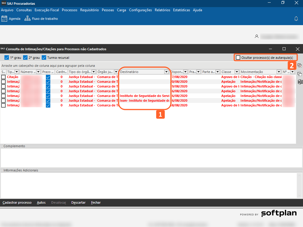303x227 pixels.
Task: Click the SAJ Procuradorias logo icon
Action: 3,4
